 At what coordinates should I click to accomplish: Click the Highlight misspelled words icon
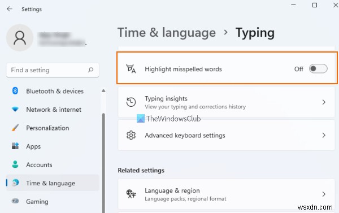(x=131, y=68)
